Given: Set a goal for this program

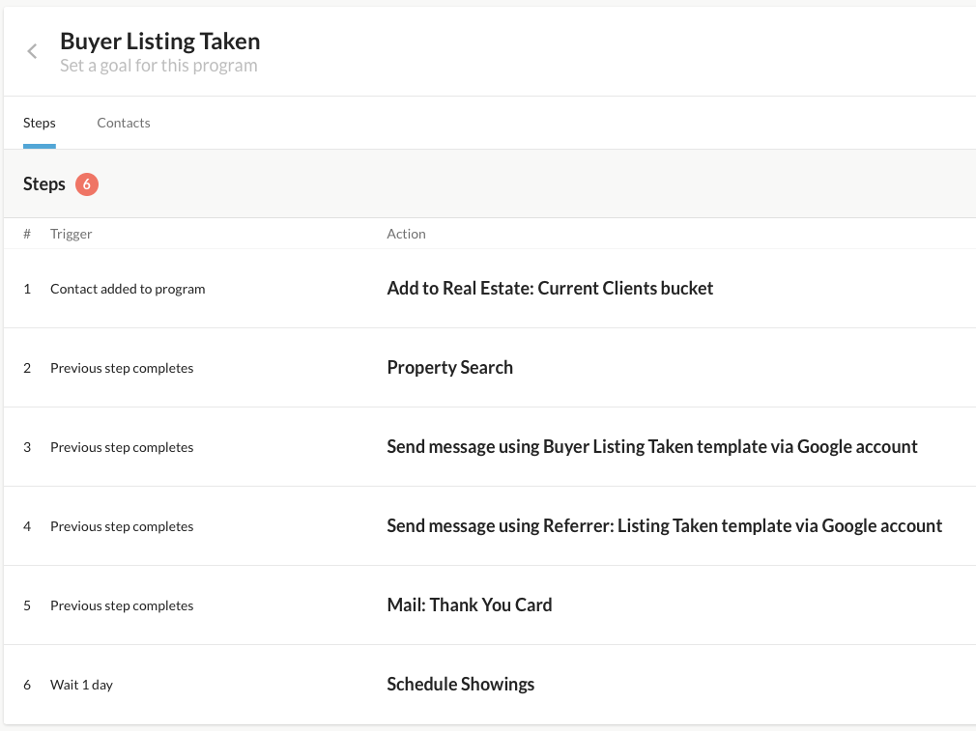Looking at the screenshot, I should pyautogui.click(x=158, y=66).
